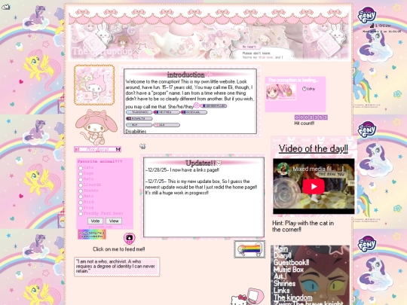This screenshot has height=305, width=407.
Task: Click the small cat sprite near introduction
Action: click(142, 146)
